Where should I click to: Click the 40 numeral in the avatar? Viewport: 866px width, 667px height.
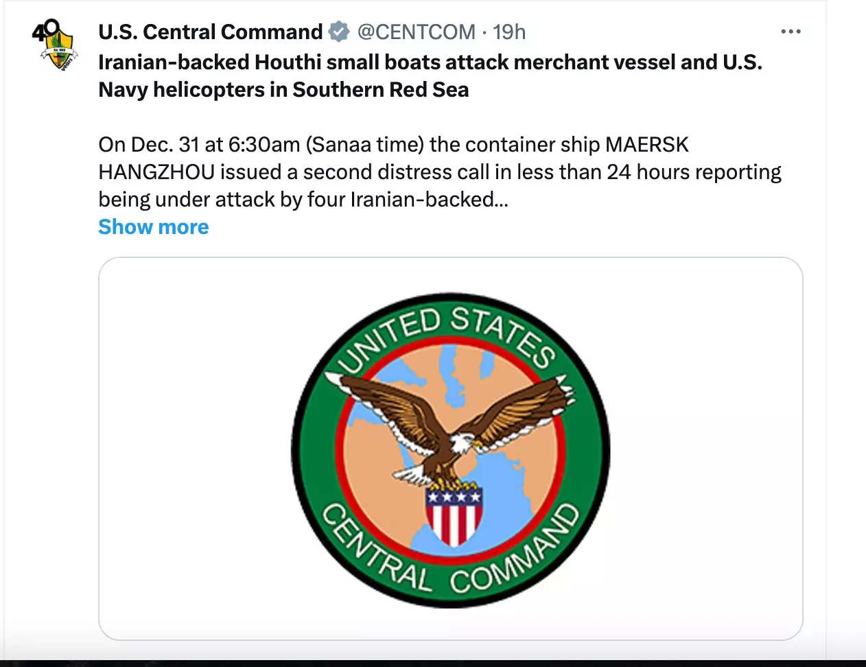click(x=45, y=31)
